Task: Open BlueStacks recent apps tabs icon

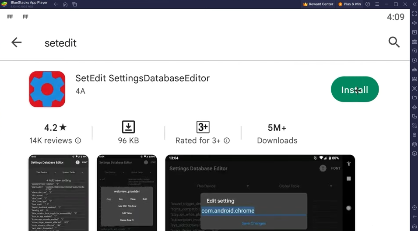Action: pos(75,4)
